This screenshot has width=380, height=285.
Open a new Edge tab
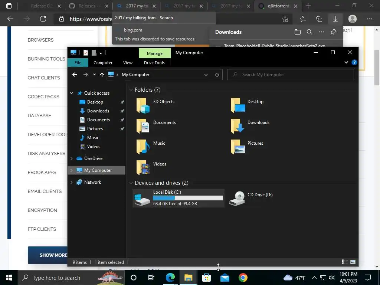(x=308, y=6)
